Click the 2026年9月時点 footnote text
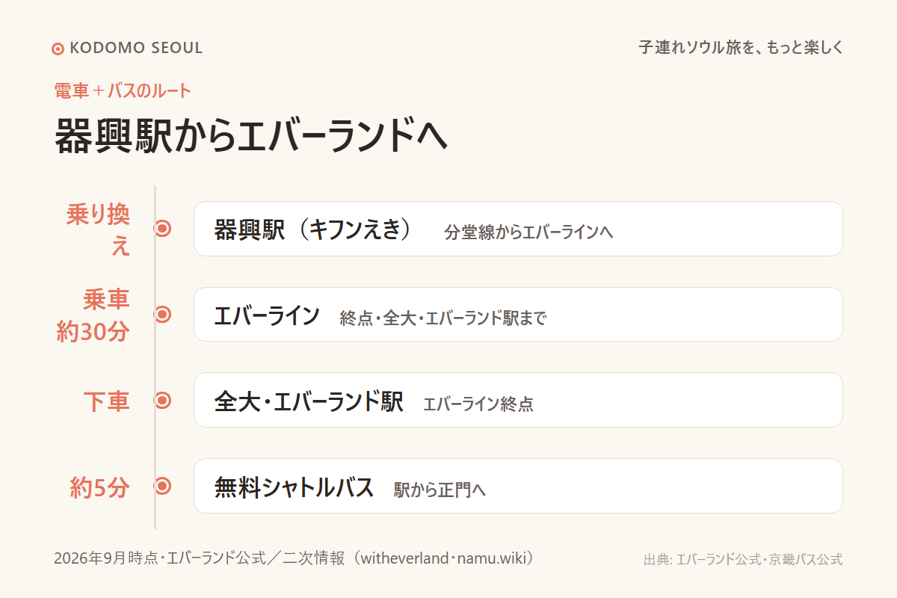897x598 pixels. [x=294, y=558]
